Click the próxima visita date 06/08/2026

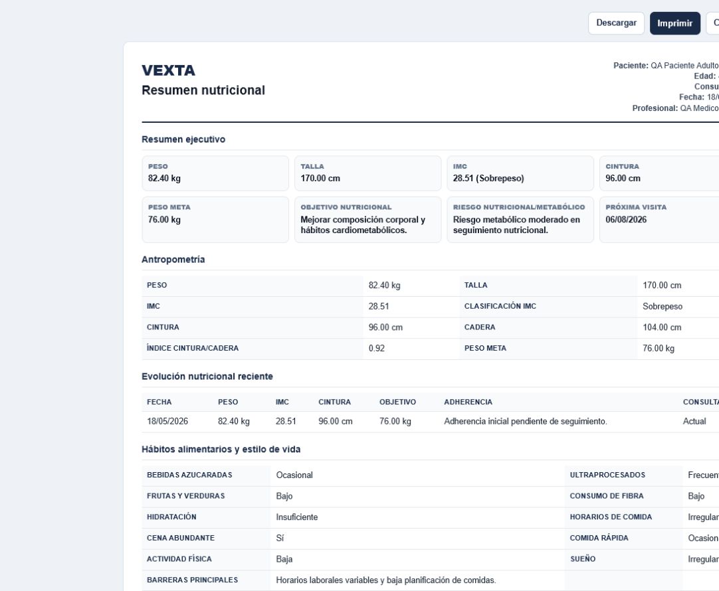click(x=626, y=219)
